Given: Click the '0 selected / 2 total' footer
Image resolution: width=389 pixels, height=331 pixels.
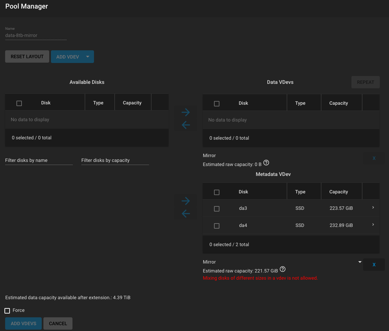Looking at the screenshot, I should pyautogui.click(x=229, y=244).
